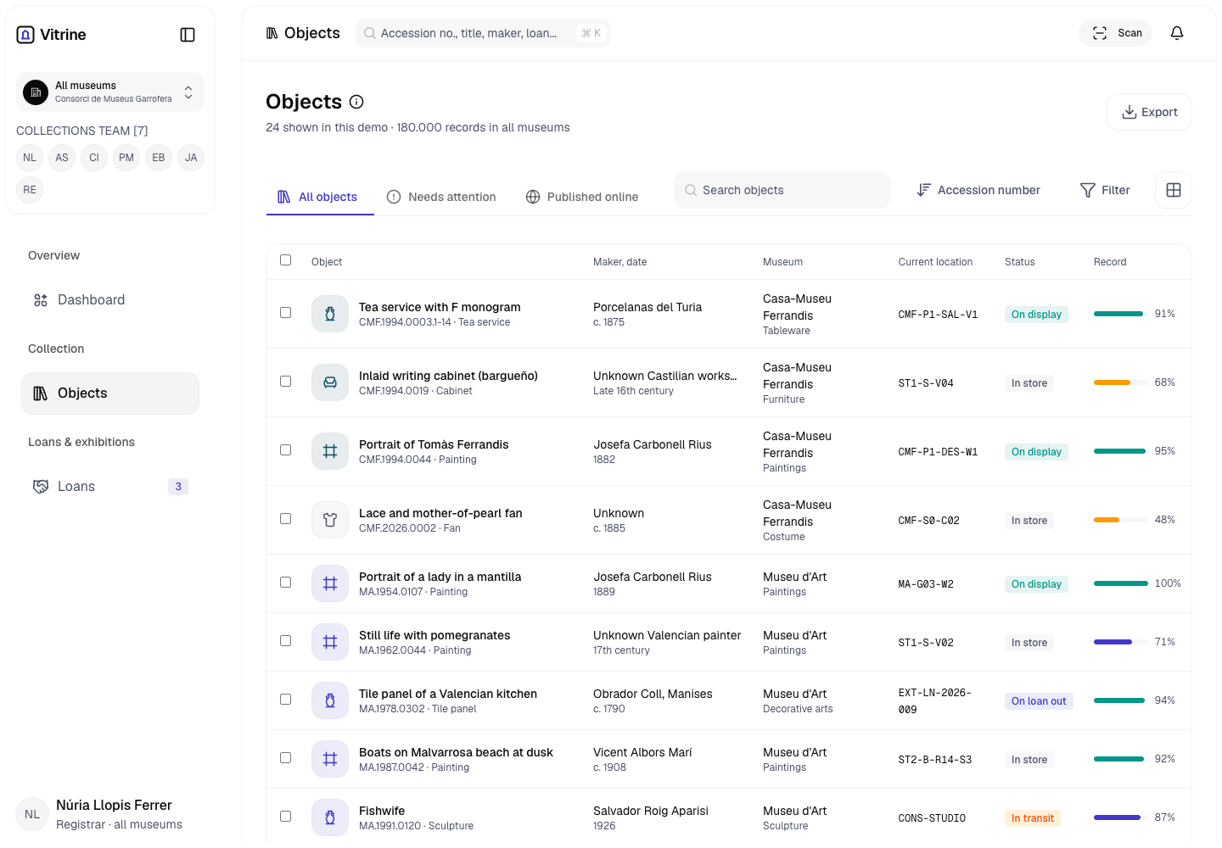
Task: Switch to grid view layout icon
Action: point(1174,190)
